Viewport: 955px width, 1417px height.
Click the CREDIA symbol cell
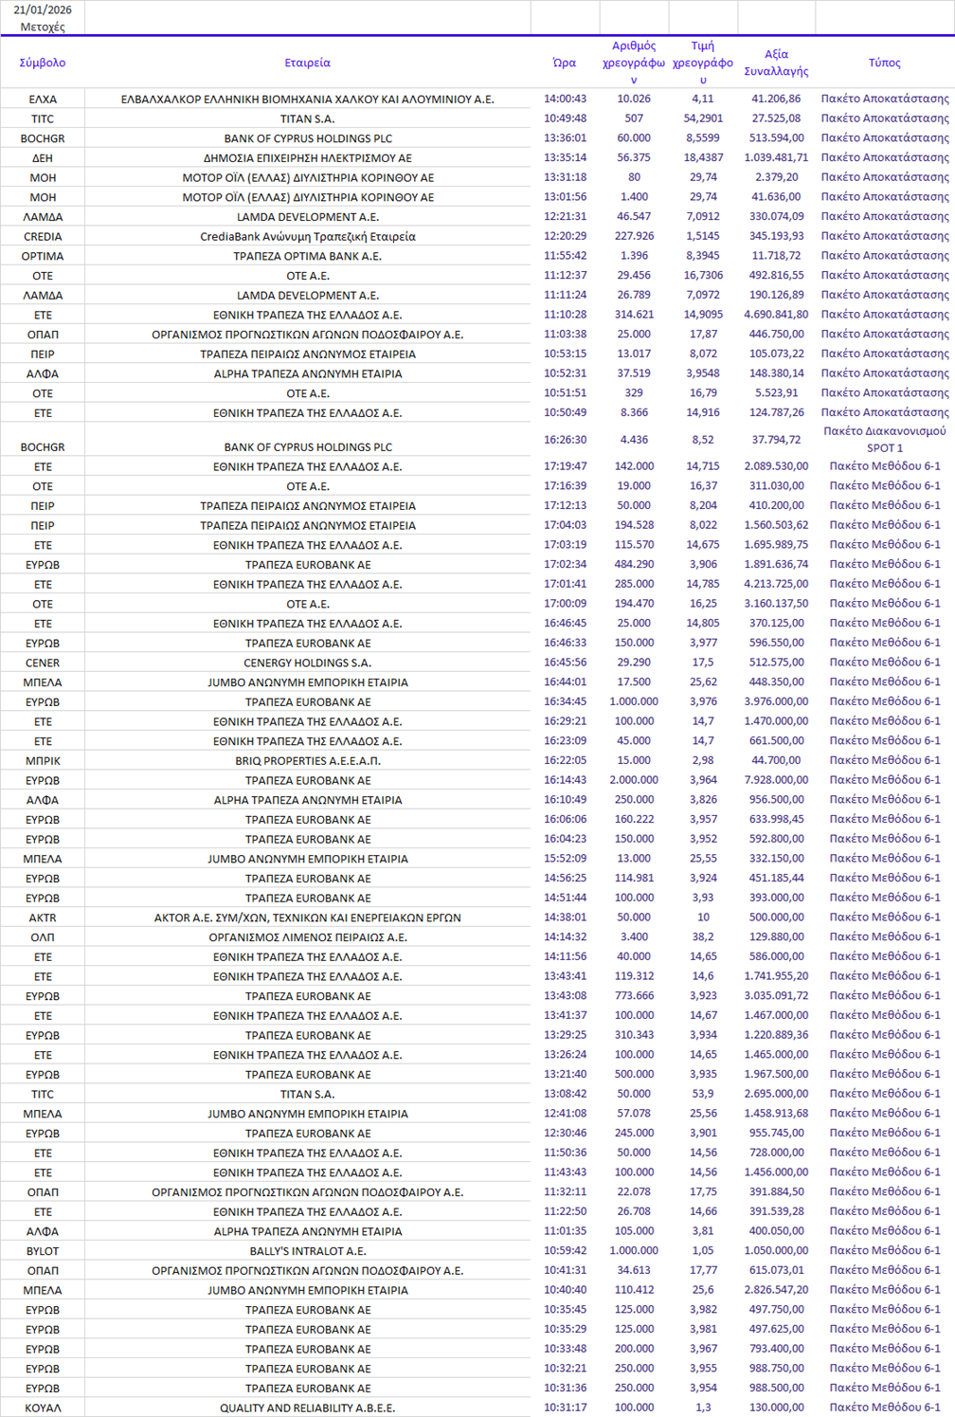click(x=43, y=237)
